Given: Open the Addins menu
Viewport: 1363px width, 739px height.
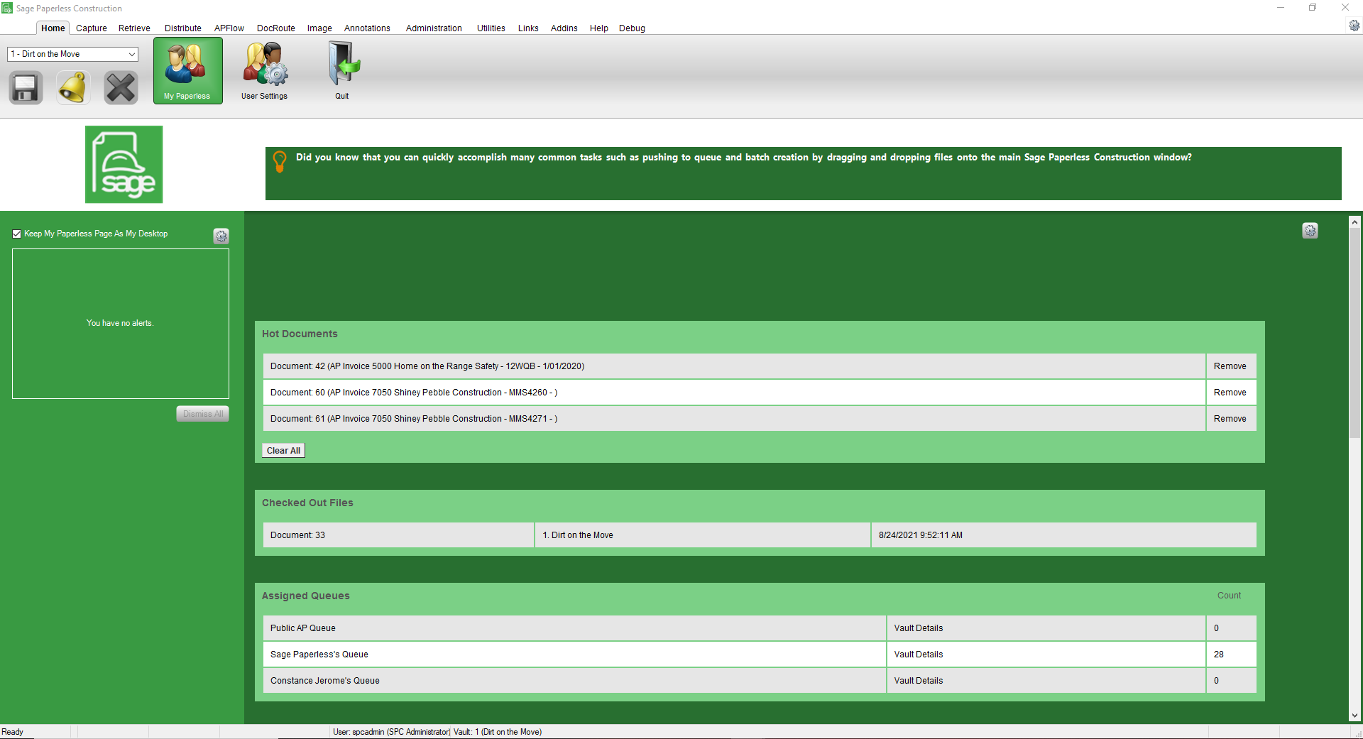Looking at the screenshot, I should click(564, 28).
